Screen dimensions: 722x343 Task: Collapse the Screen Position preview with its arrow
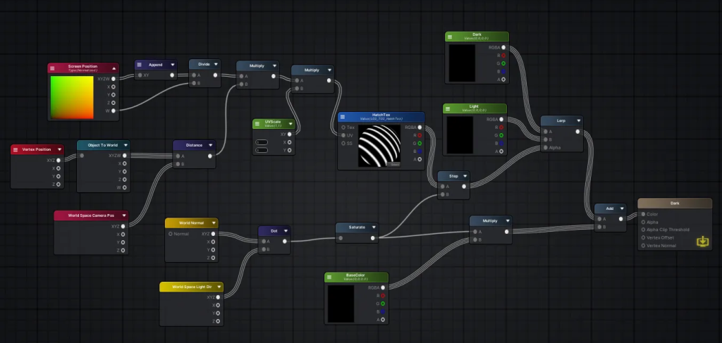[x=113, y=68]
